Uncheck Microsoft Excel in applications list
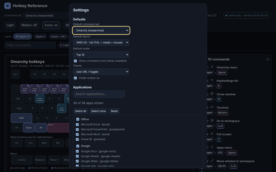276x172 pixels. coord(77,125)
